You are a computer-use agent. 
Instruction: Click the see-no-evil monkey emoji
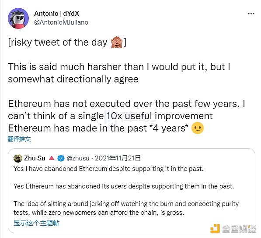coord(117,42)
